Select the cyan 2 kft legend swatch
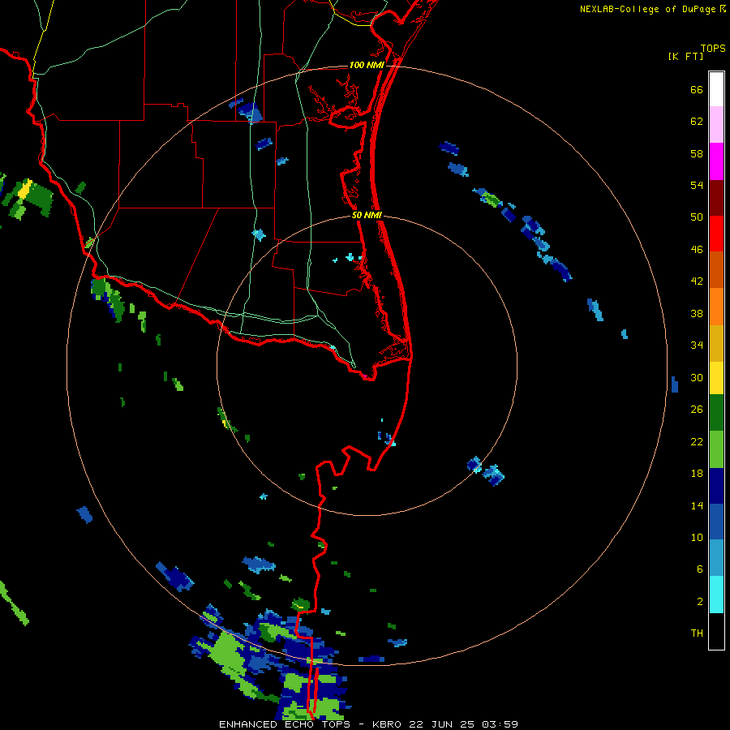The height and width of the screenshot is (730, 730). tap(716, 595)
